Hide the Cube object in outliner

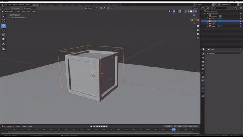[241, 19]
